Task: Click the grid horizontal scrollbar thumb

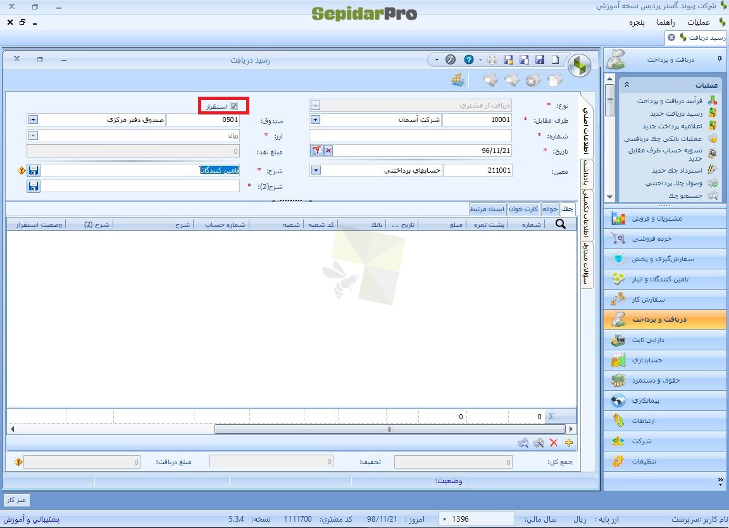Action: point(390,429)
